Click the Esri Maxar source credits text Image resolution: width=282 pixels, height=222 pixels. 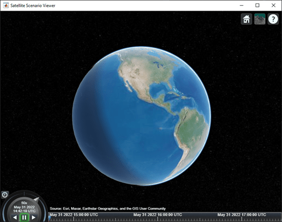[x=108, y=208]
